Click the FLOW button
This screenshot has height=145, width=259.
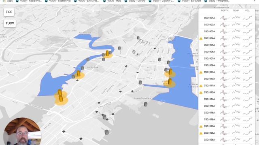click(10, 23)
